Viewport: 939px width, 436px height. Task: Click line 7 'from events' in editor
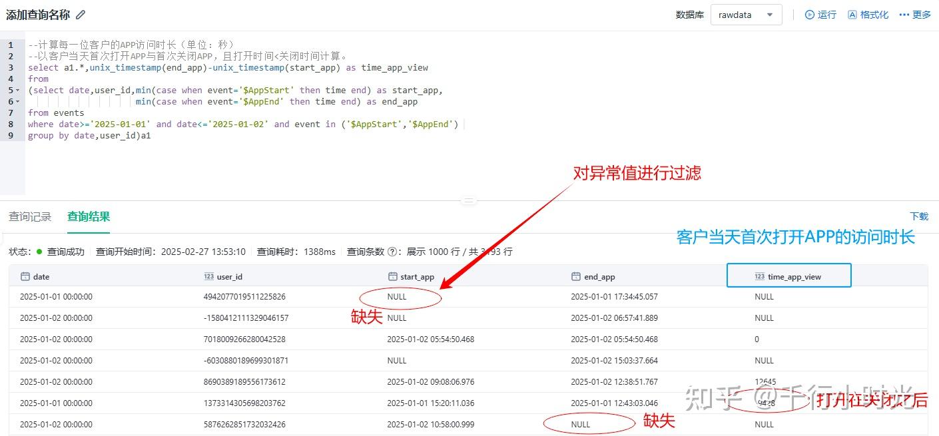pos(56,113)
